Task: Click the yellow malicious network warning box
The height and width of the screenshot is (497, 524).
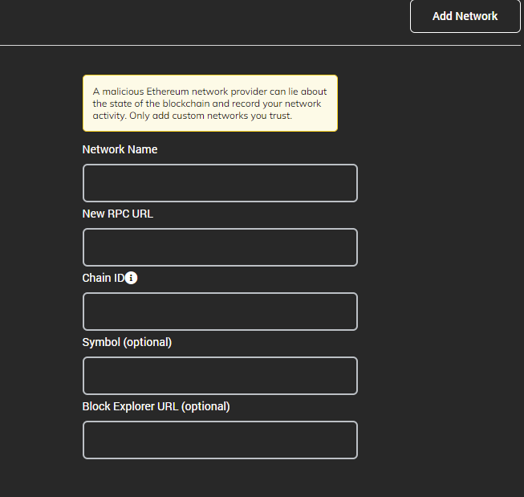Action: click(x=210, y=103)
